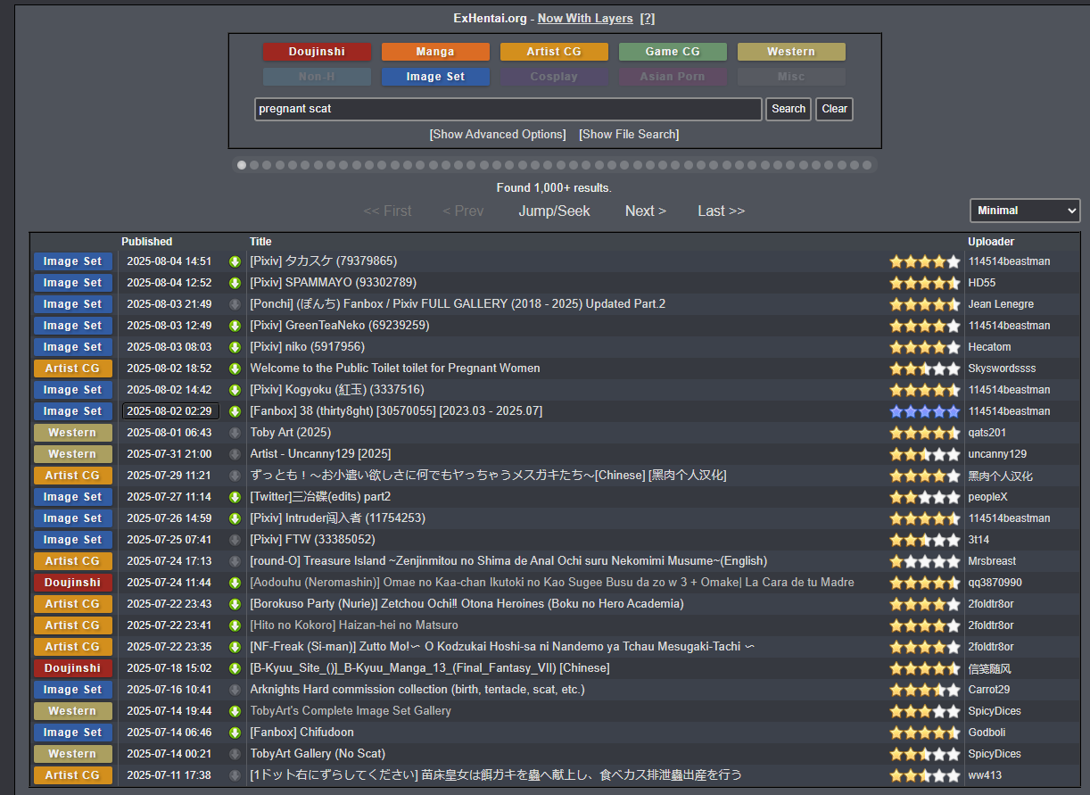Open the [Fanbox] Chifudoon gallery title

(x=301, y=733)
